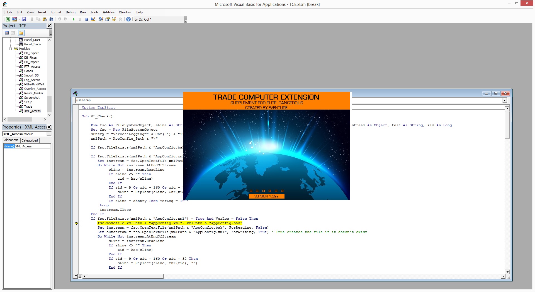Open the Edit menu

(20, 12)
